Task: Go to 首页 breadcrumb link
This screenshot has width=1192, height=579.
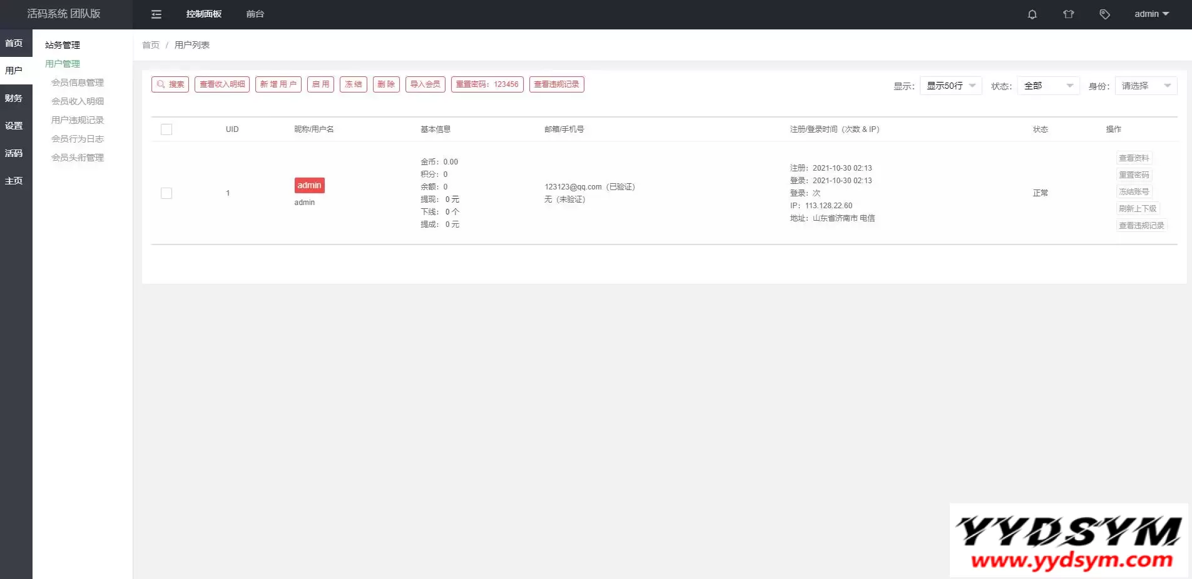Action: (x=151, y=45)
